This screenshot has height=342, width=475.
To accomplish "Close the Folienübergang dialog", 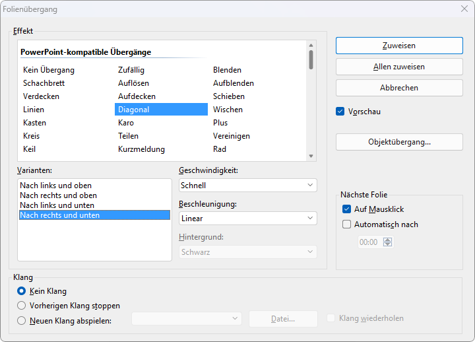I will [x=464, y=9].
